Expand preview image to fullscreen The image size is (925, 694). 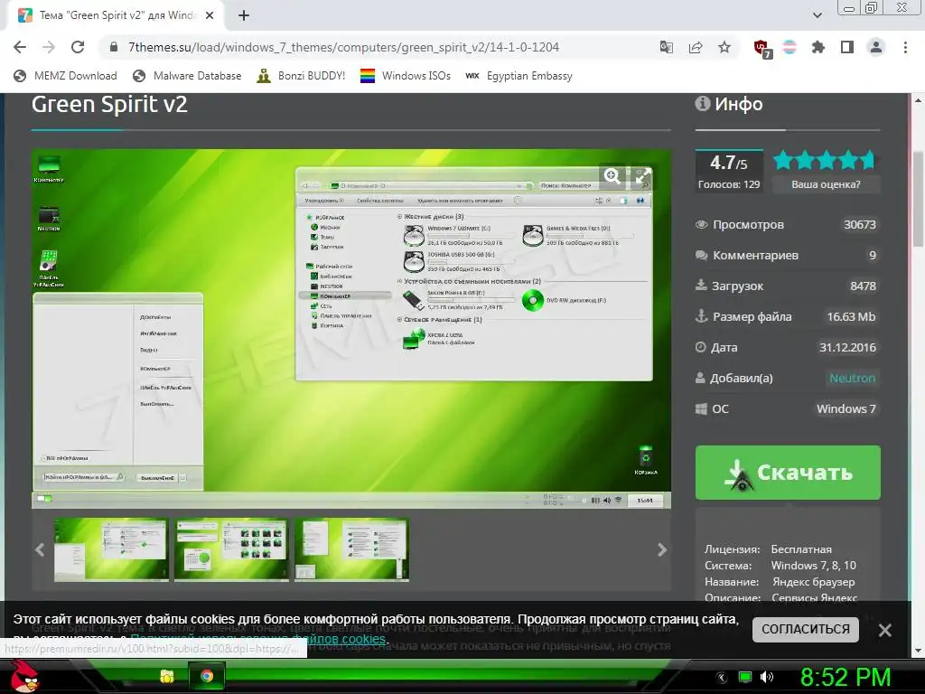pyautogui.click(x=643, y=176)
